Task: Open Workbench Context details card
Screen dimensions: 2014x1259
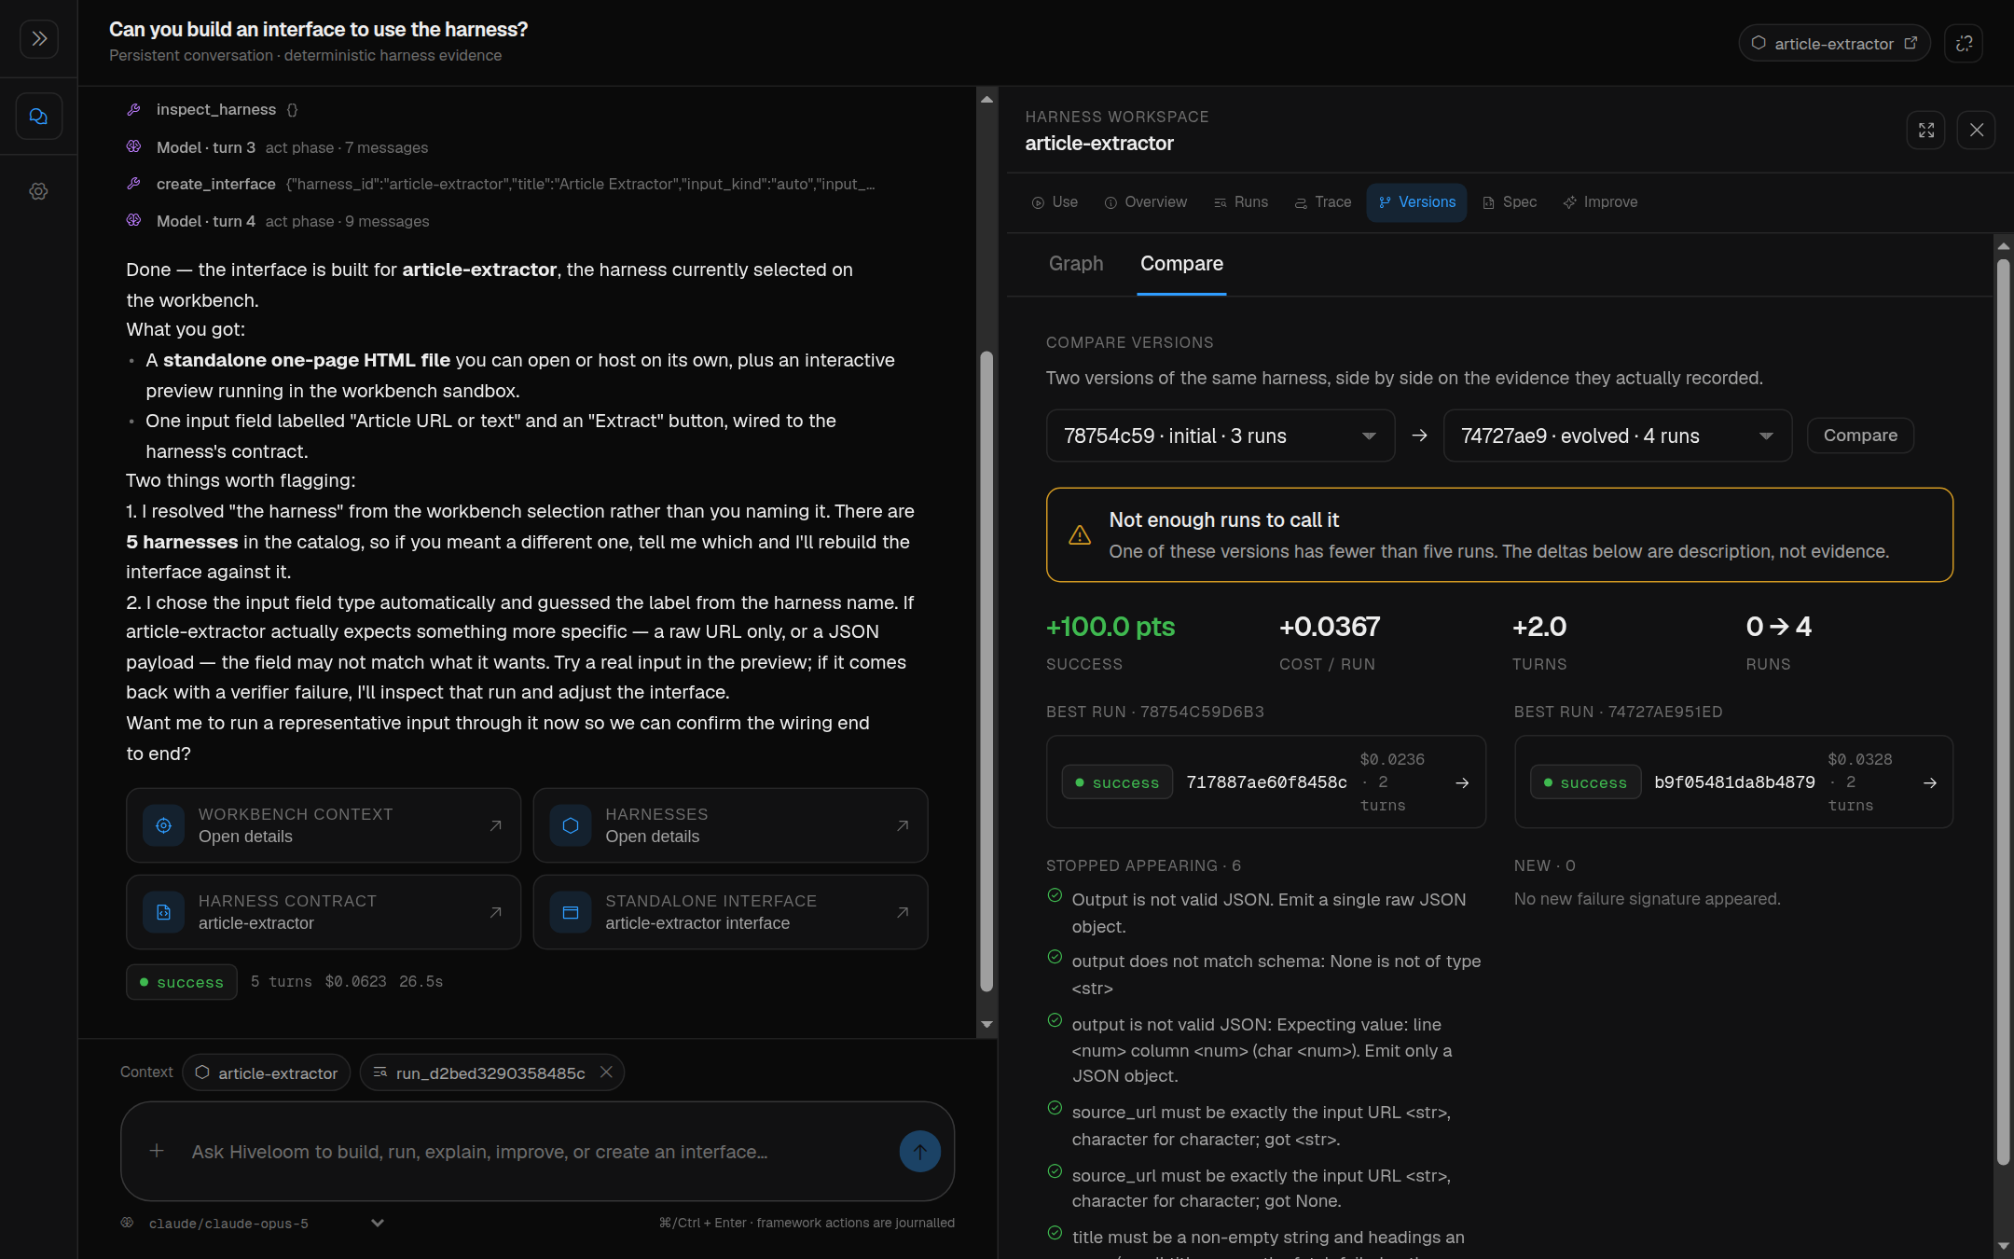Action: (324, 825)
